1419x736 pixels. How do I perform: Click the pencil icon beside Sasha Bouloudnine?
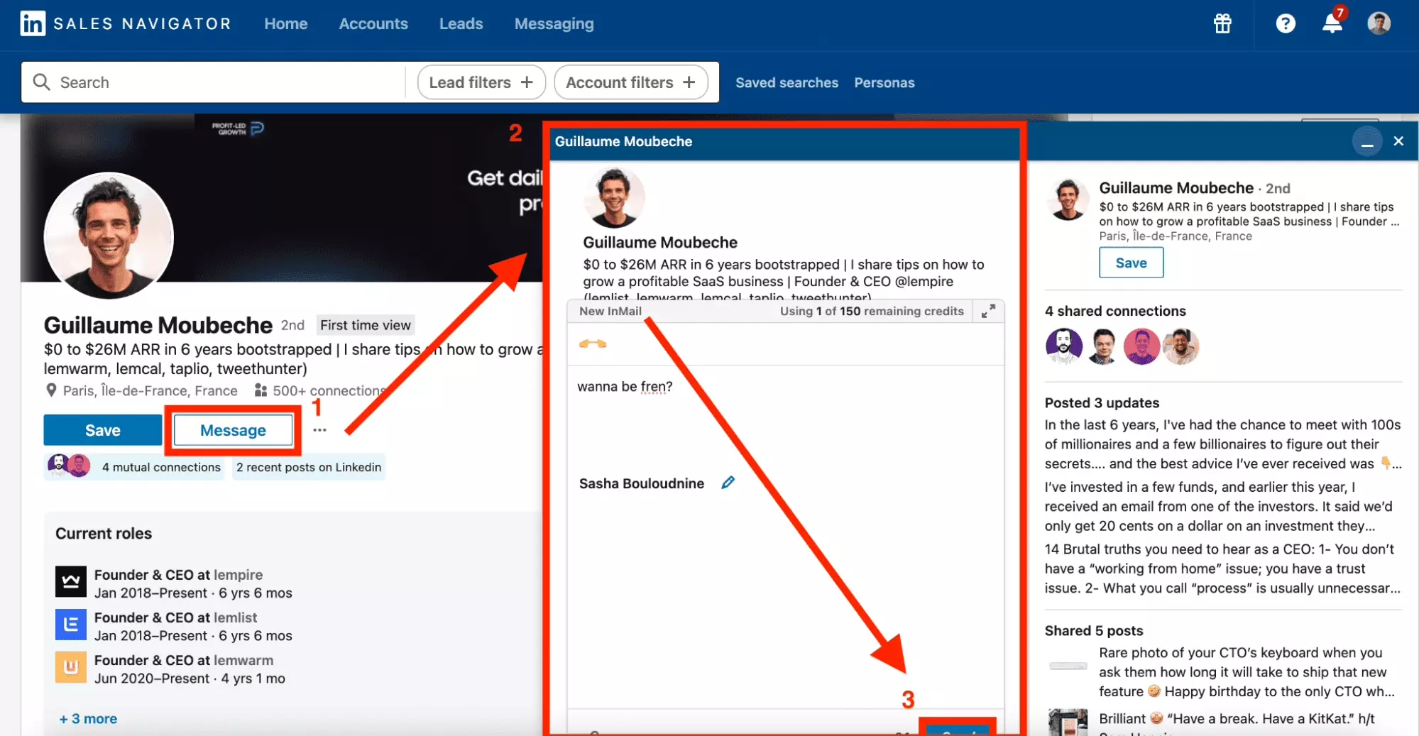click(x=728, y=483)
